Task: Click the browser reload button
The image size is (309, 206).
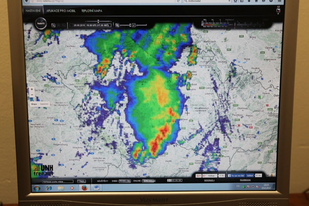Action: [178, 1]
